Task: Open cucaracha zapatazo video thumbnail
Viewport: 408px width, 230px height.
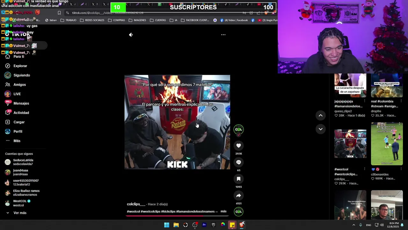Action: (x=350, y=85)
